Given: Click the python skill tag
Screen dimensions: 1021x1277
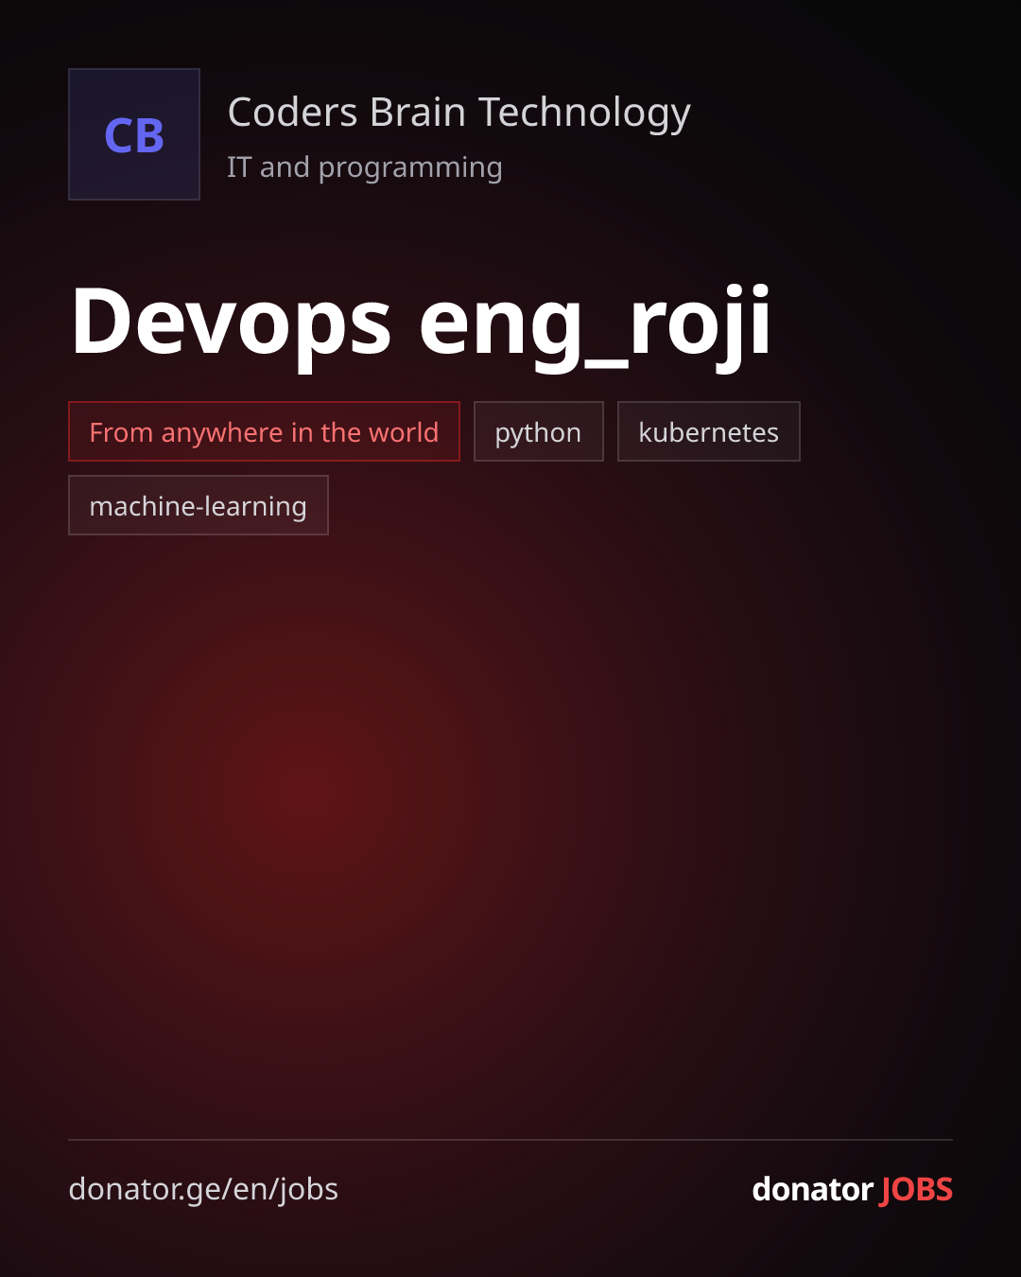Looking at the screenshot, I should click(x=538, y=431).
